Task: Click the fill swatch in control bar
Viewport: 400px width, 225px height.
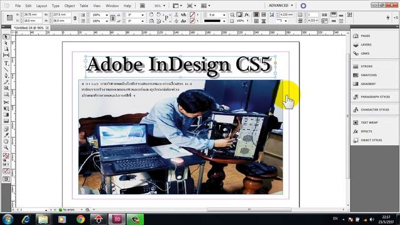Action: (192, 15)
